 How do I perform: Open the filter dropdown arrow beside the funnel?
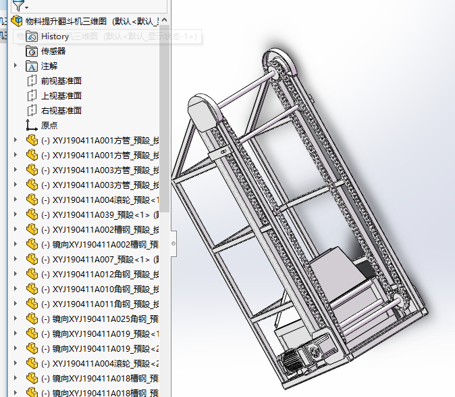(27, 7)
